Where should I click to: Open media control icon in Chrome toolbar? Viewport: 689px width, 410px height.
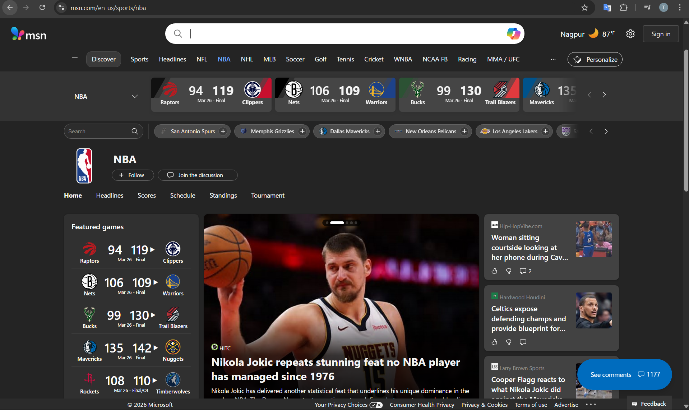click(x=647, y=8)
